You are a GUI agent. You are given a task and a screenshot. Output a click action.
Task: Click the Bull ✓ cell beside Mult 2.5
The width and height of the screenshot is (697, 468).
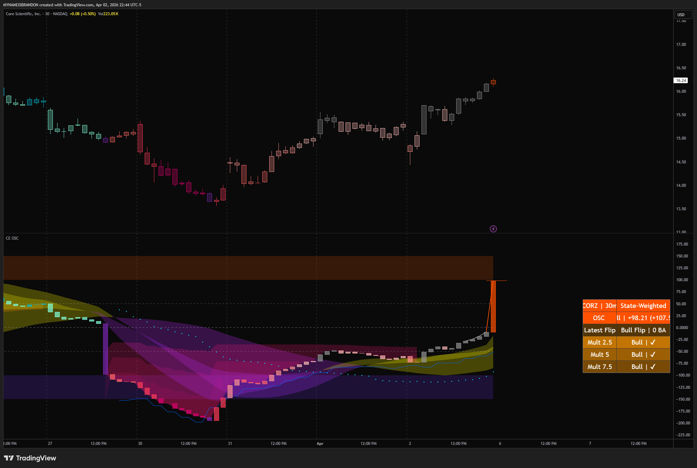coord(643,342)
